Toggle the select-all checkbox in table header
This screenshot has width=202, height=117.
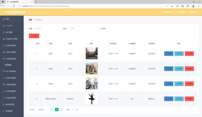(32, 43)
